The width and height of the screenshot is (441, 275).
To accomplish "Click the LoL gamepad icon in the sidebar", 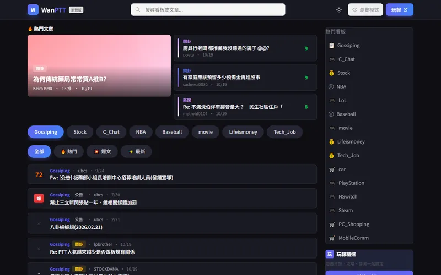I will tap(332, 101).
